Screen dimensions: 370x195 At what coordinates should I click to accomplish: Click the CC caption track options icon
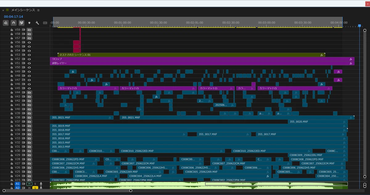point(45,23)
